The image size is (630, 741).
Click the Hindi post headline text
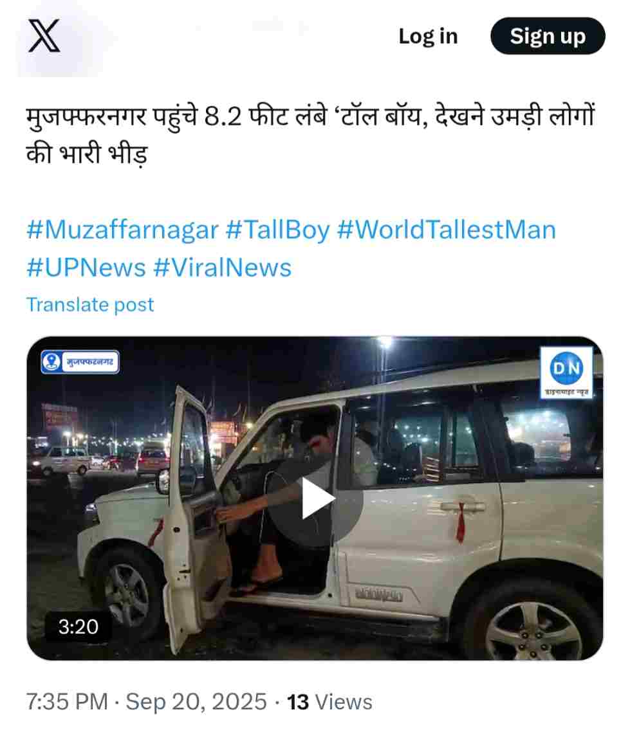[x=311, y=135]
